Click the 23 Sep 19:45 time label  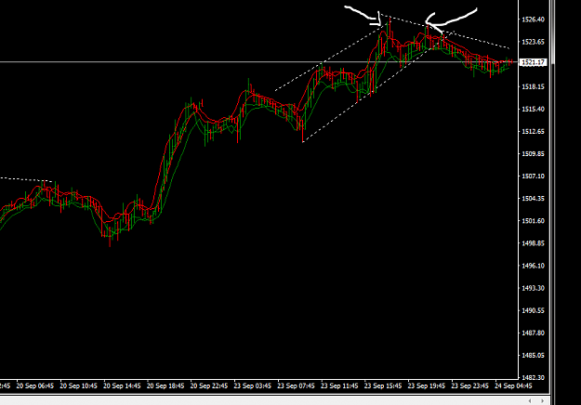point(427,386)
